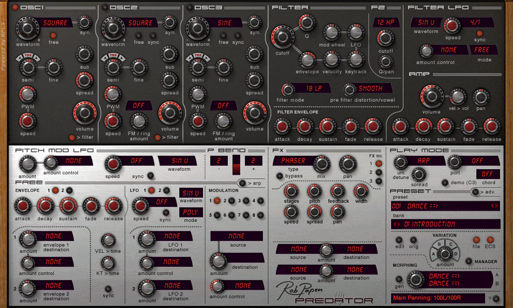513x308 pixels.
Task: Click the preset file button
Action: pyautogui.click(x=477, y=240)
